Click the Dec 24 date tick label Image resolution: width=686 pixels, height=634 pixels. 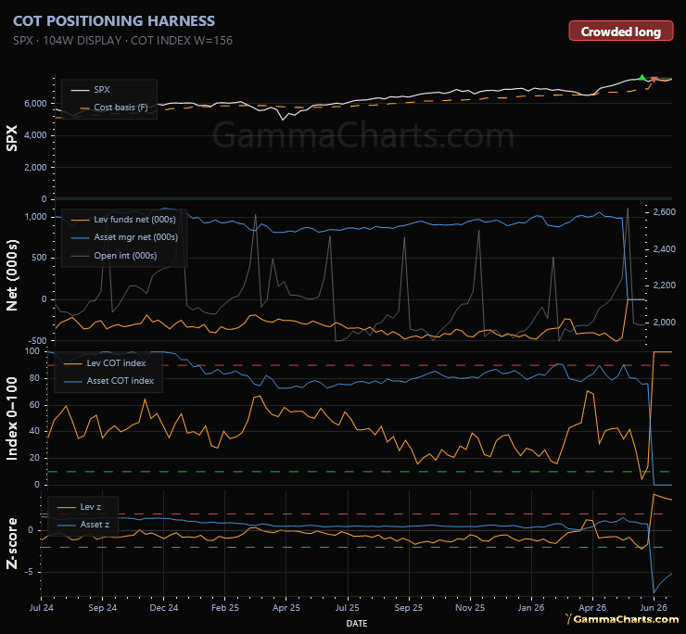(x=164, y=608)
